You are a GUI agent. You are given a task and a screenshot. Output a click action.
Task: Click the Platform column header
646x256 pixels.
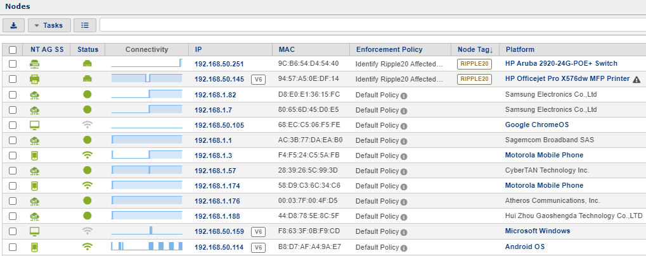pos(520,49)
